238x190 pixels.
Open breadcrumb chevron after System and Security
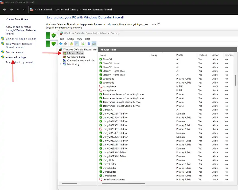coord(80,10)
